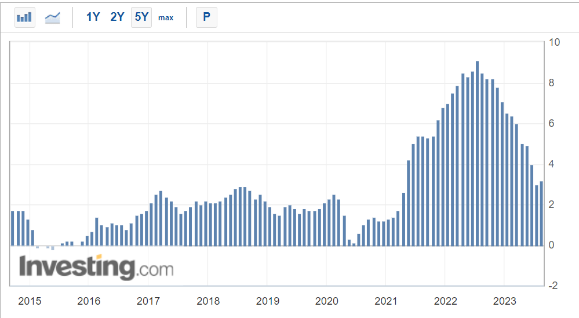Click the 2016 x-axis label
The width and height of the screenshot is (579, 318).
(89, 301)
